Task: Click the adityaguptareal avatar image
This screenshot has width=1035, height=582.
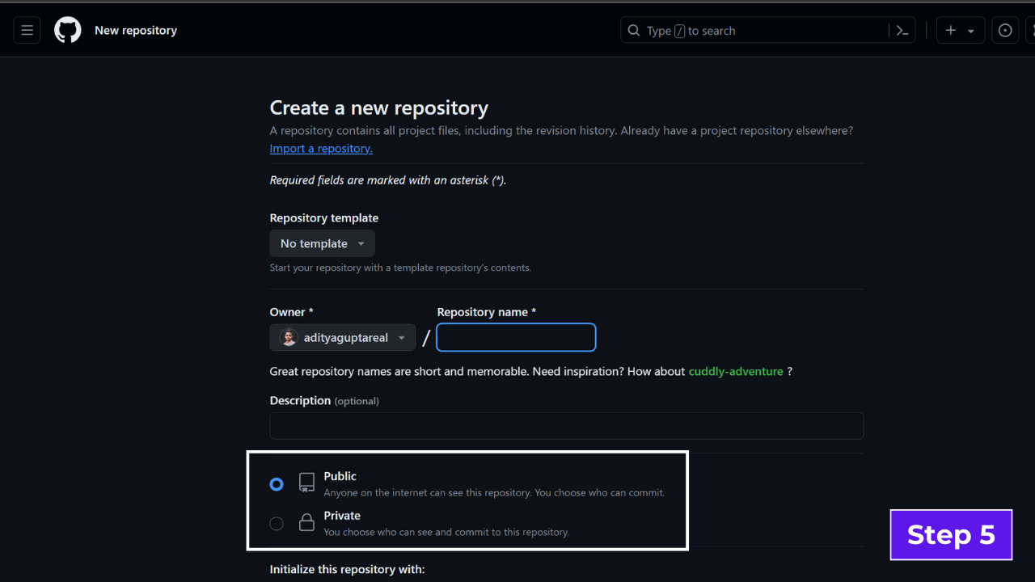Action: (x=289, y=338)
